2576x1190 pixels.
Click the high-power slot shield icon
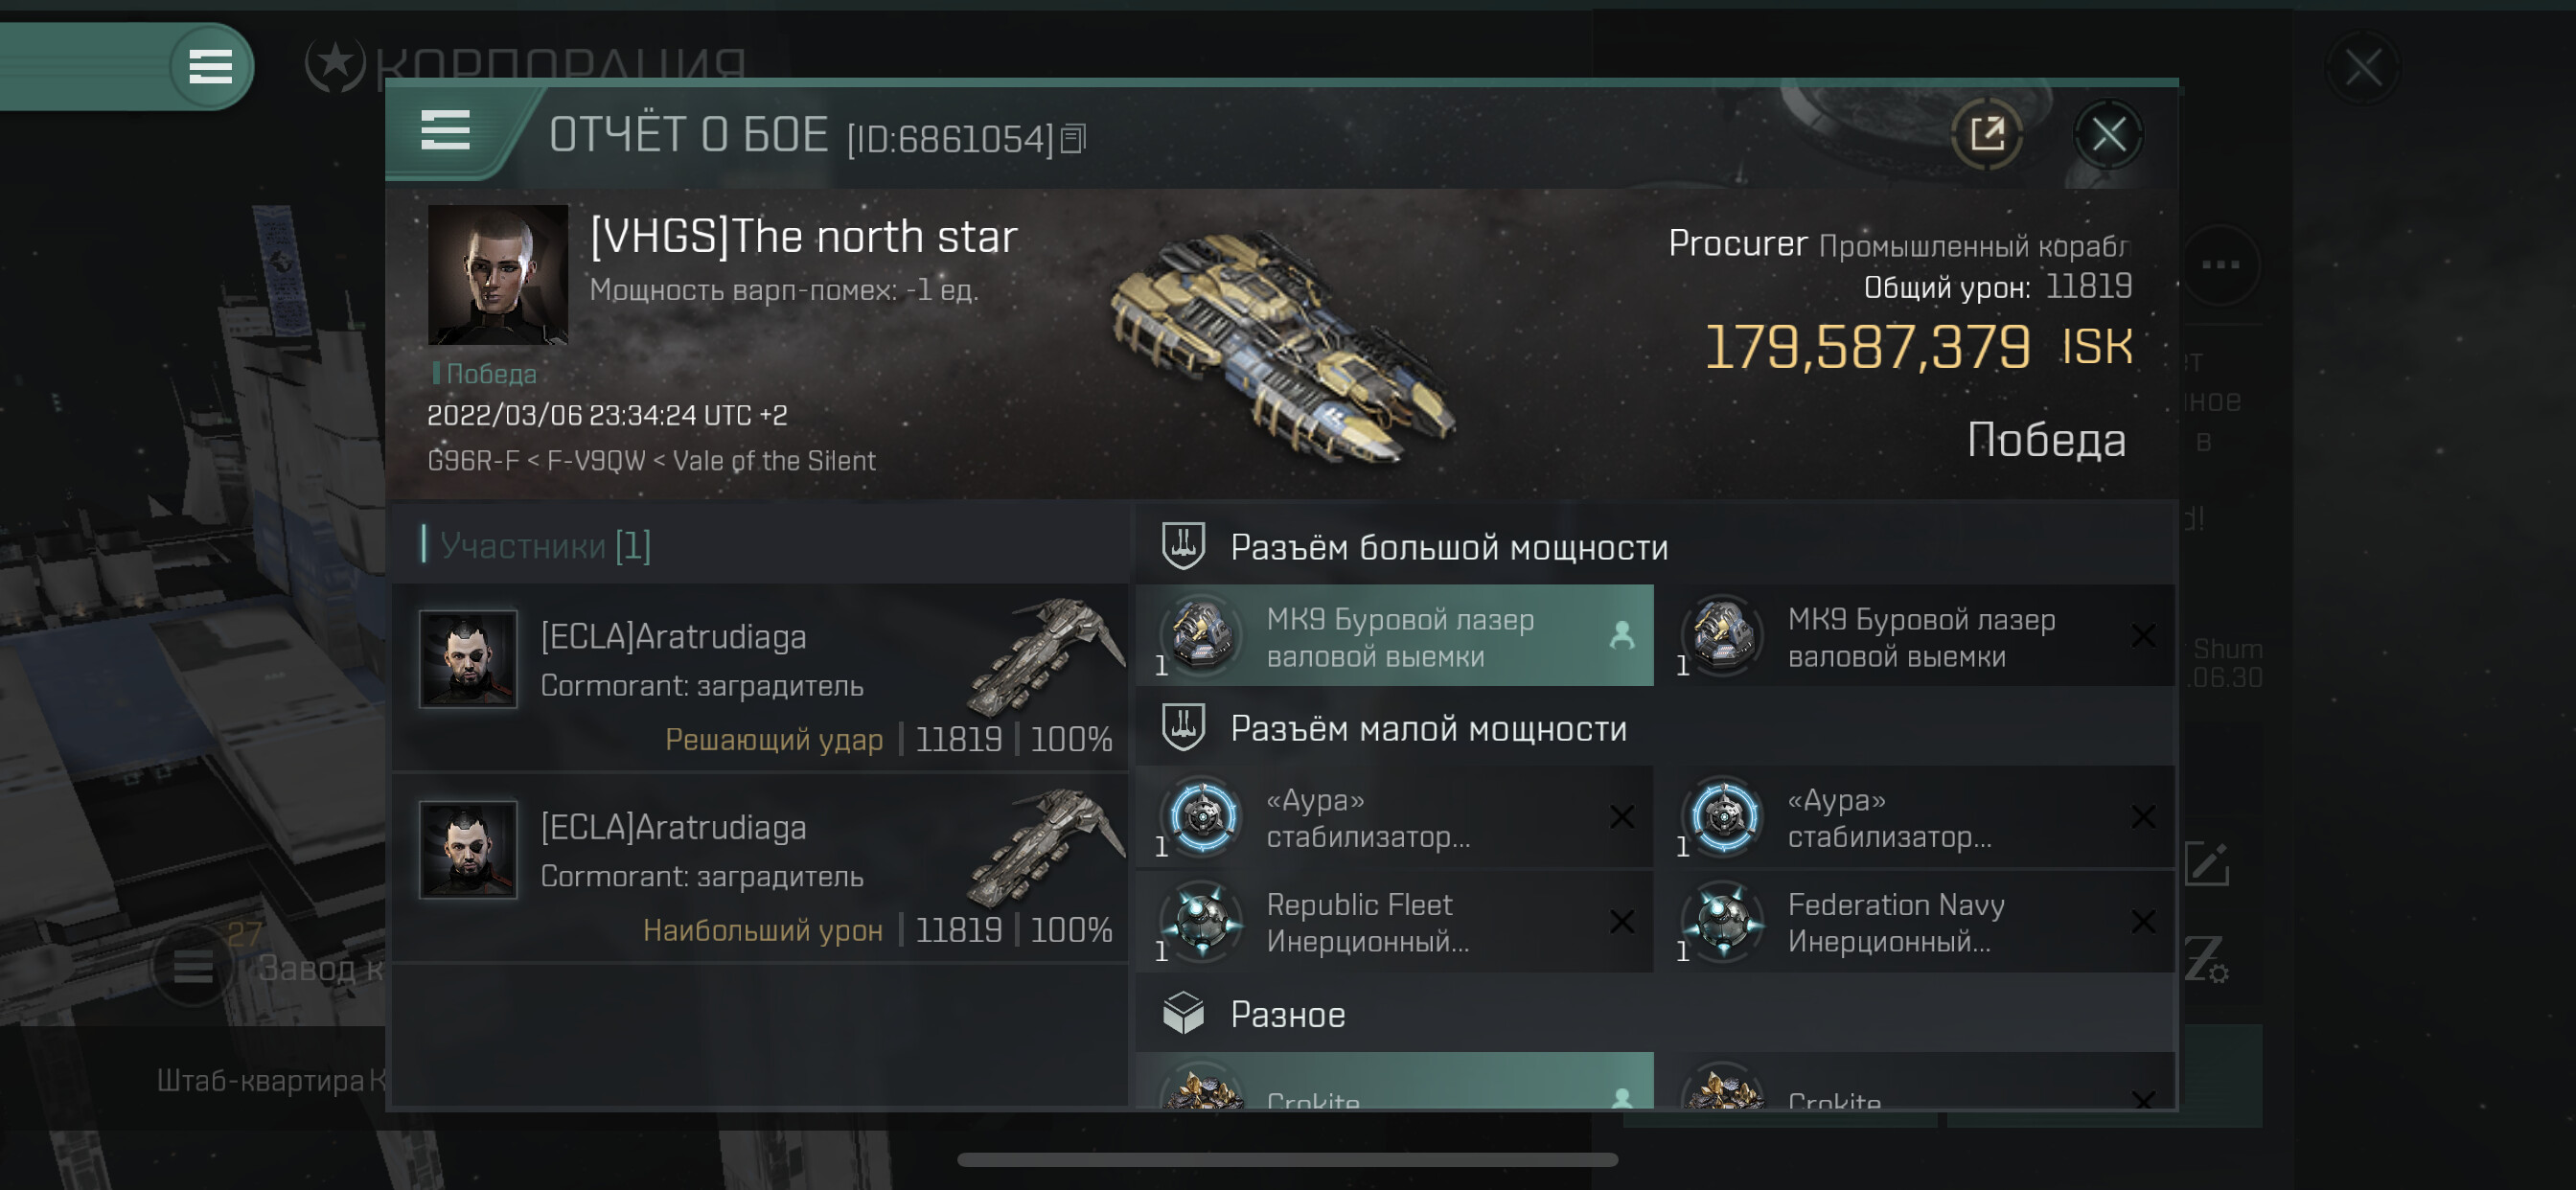1183,546
